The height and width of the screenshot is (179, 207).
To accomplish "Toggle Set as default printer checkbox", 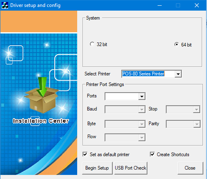I will [85, 154].
